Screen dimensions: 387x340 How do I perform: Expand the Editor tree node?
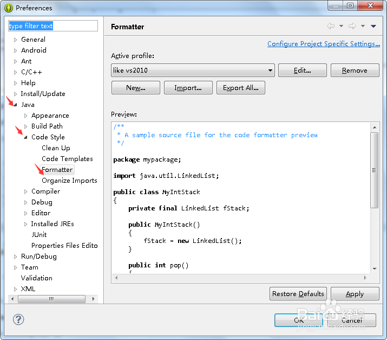click(x=25, y=214)
